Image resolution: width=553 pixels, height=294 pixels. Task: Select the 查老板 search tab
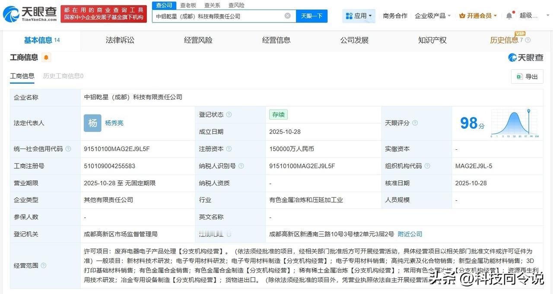(x=188, y=5)
